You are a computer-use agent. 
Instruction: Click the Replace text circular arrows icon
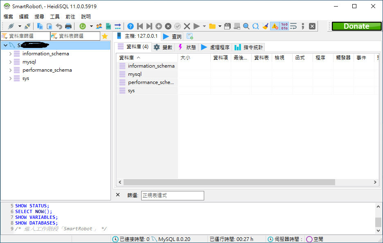(256, 26)
